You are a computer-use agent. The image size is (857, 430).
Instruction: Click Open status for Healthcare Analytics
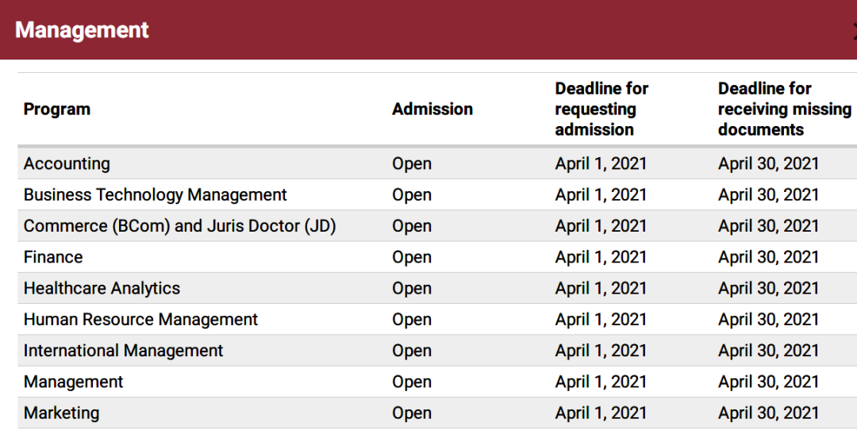(412, 289)
